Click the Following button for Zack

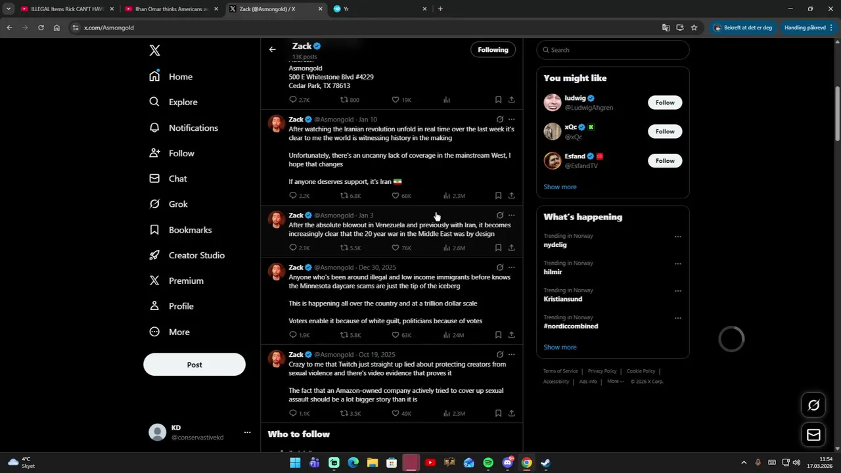(x=493, y=50)
